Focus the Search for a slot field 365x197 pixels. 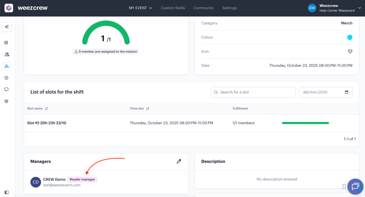click(x=253, y=92)
